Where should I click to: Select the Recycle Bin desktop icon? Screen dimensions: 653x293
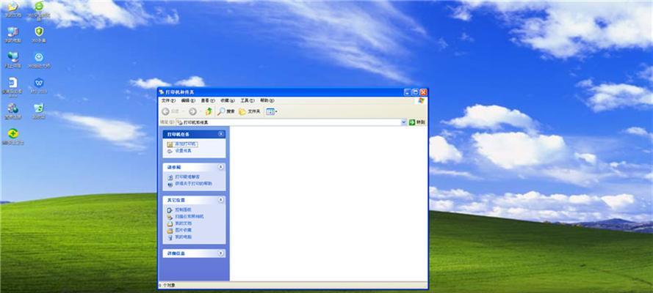point(39,111)
